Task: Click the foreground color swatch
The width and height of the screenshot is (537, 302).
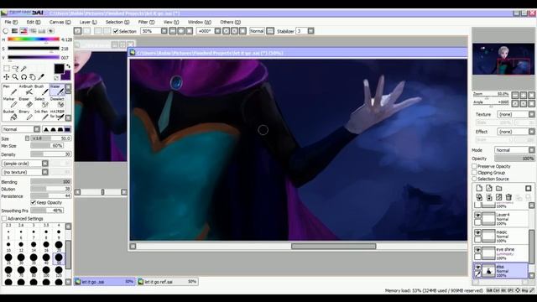Action: coord(59,69)
